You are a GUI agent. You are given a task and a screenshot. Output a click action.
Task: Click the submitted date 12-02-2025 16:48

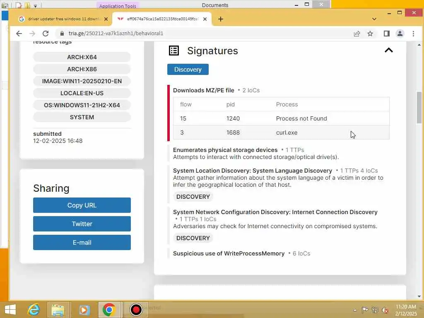point(58,141)
